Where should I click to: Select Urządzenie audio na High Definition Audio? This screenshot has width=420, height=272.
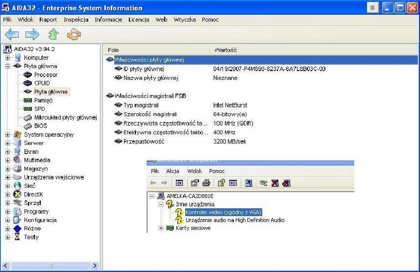235,220
